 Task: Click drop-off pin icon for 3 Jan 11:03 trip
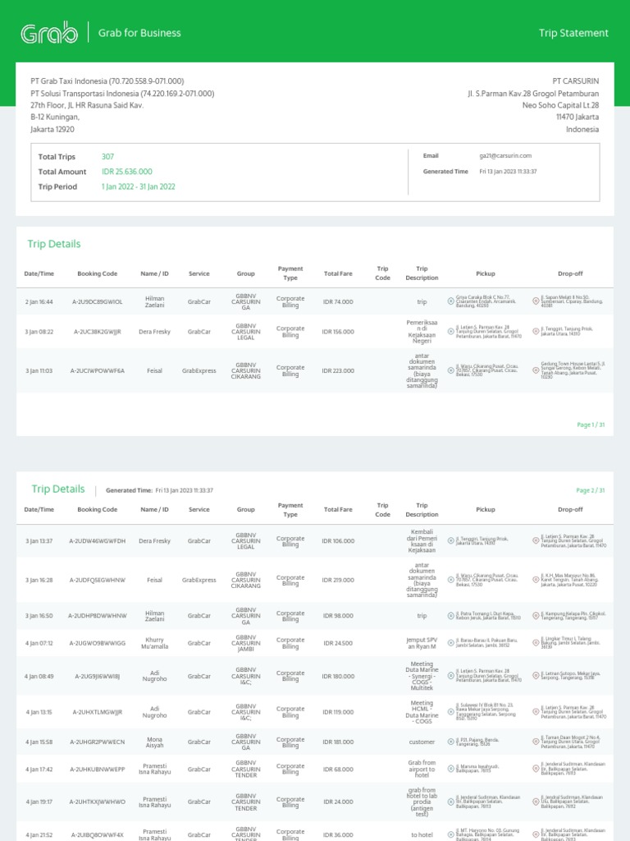(x=536, y=371)
